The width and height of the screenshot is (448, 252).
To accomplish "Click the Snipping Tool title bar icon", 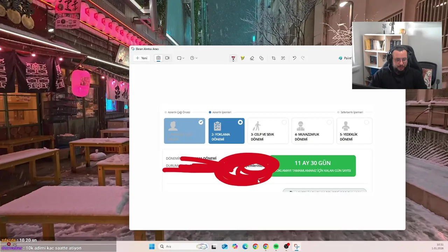I will [x=133, y=49].
